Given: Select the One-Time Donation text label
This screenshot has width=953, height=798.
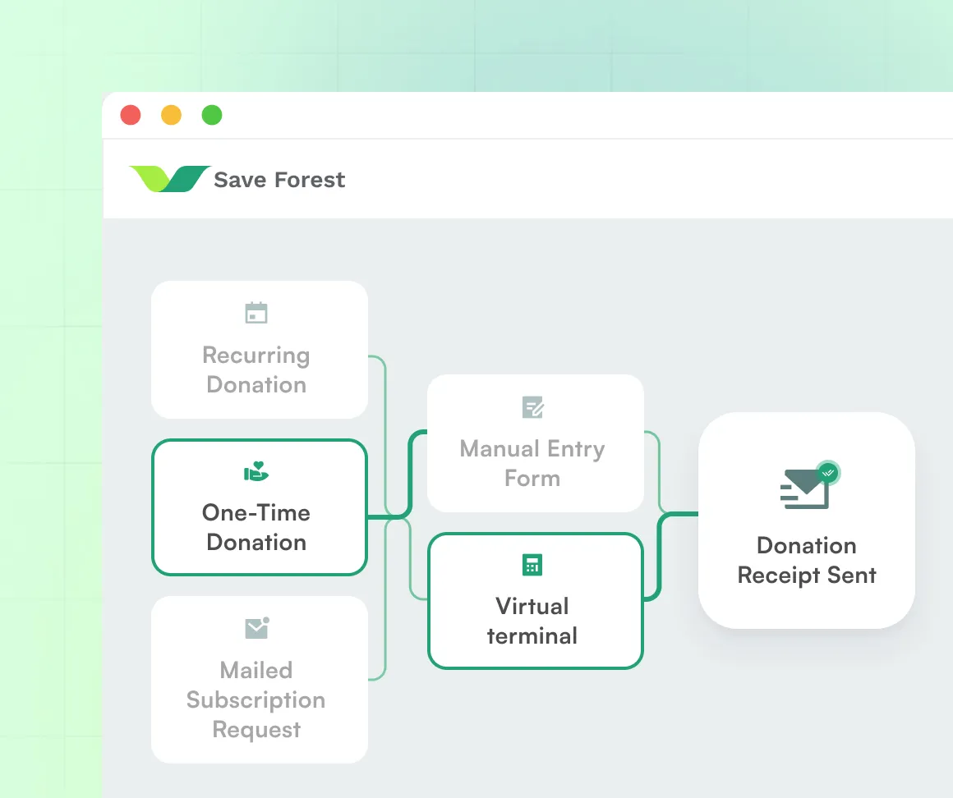Looking at the screenshot, I should pos(256,527).
